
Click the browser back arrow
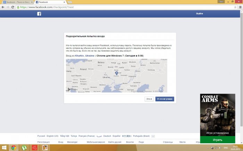pos(3,7)
